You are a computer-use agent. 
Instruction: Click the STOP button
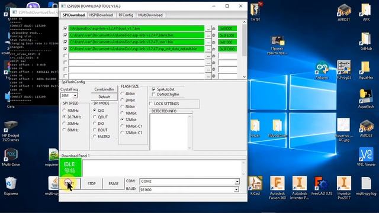point(91,183)
